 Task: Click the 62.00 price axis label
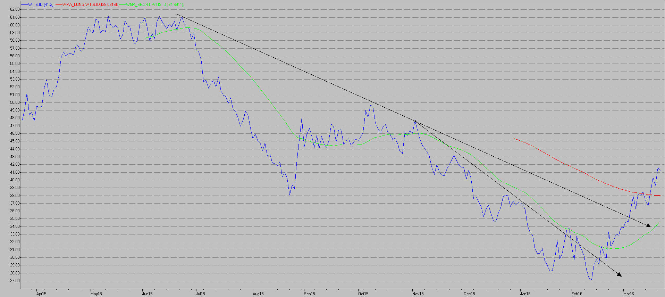click(x=15, y=9)
